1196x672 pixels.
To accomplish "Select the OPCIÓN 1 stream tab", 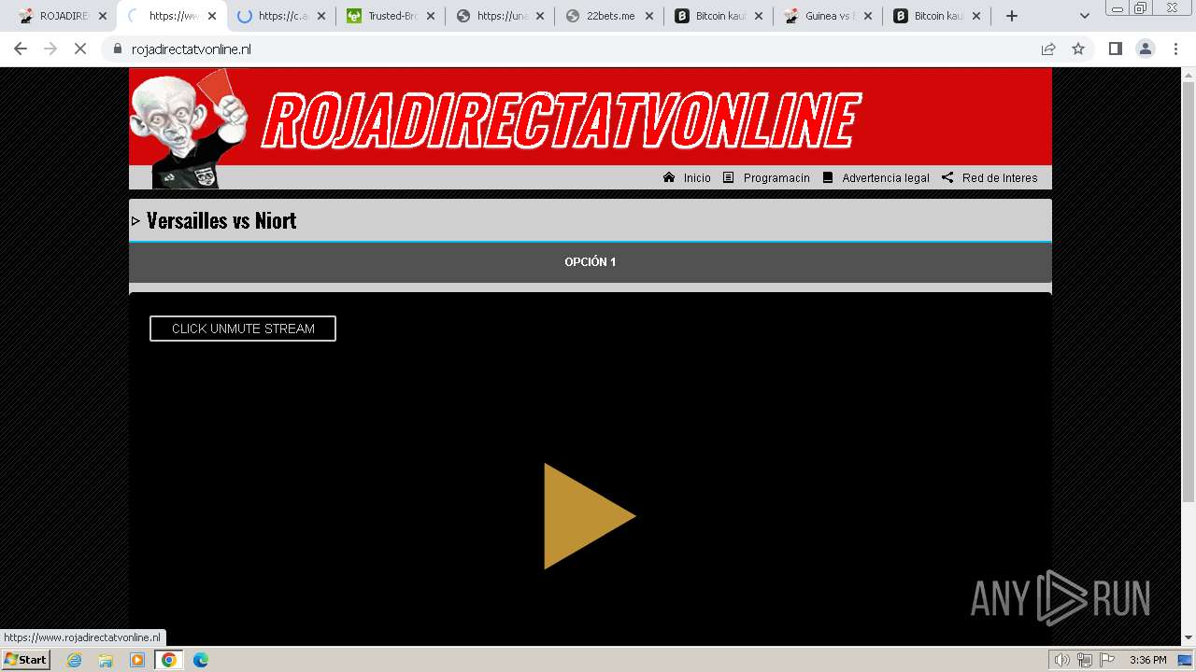I will (591, 262).
